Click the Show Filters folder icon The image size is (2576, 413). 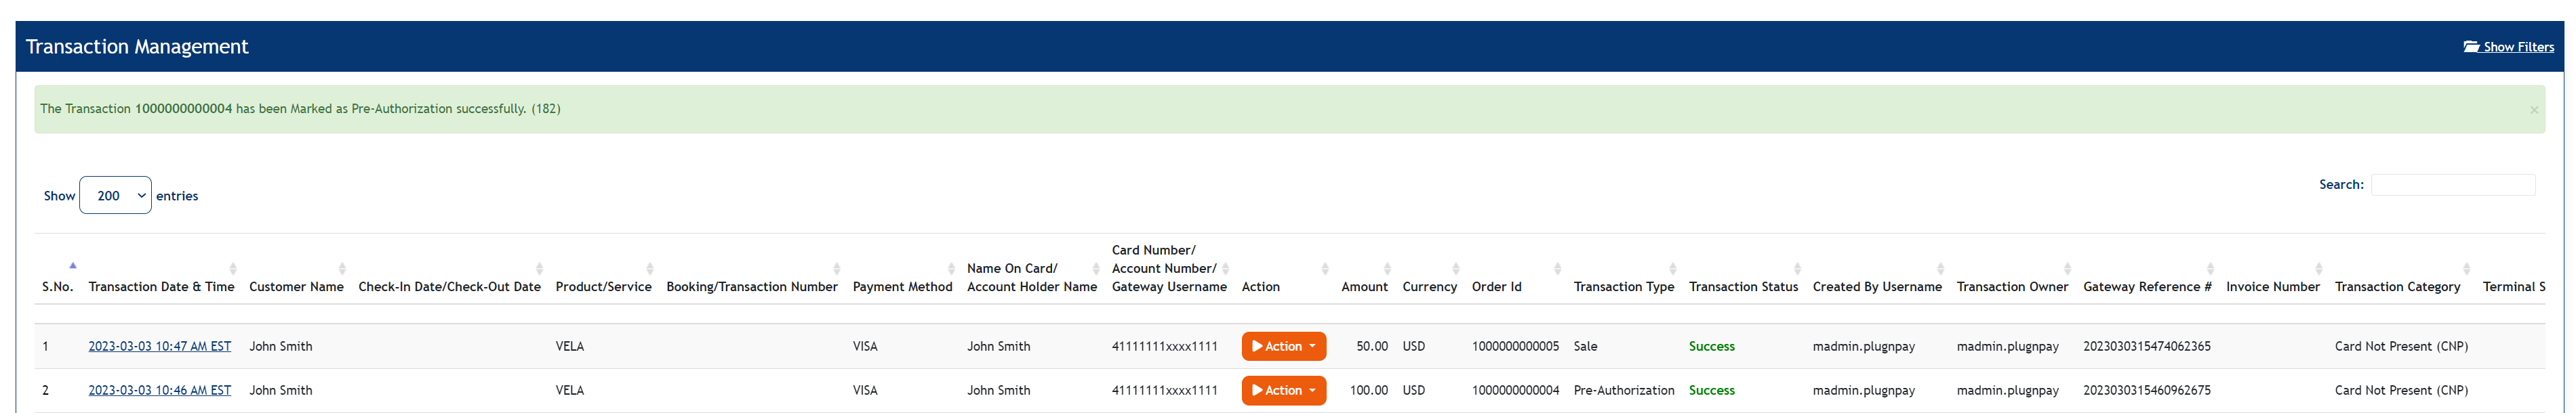click(2470, 47)
